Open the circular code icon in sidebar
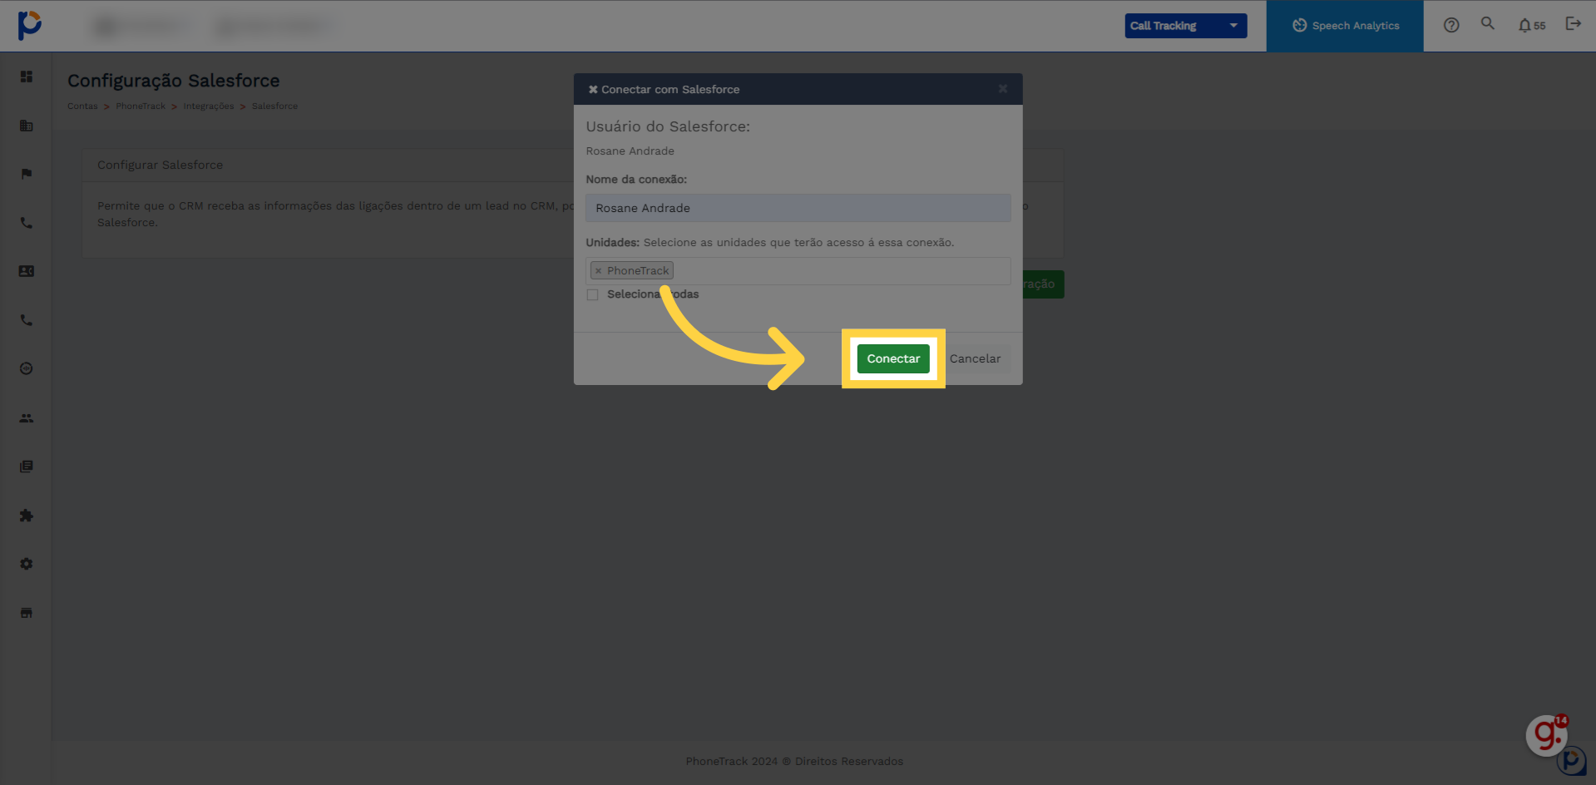The width and height of the screenshot is (1596, 785). coord(27,368)
